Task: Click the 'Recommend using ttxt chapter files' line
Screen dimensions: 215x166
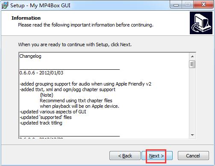Action: click(x=76, y=101)
